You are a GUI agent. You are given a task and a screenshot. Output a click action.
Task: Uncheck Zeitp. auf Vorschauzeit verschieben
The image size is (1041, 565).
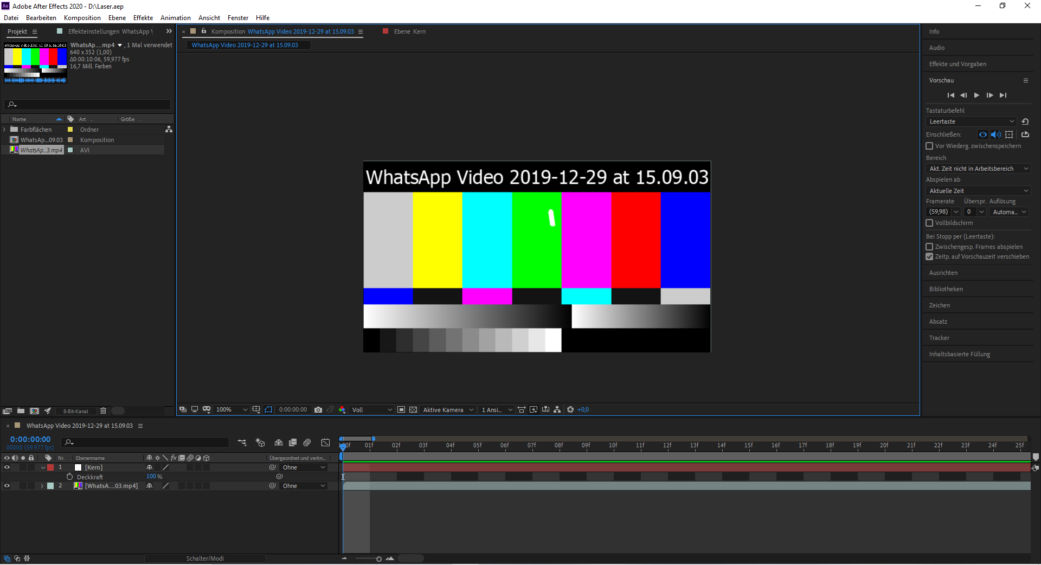tap(929, 256)
